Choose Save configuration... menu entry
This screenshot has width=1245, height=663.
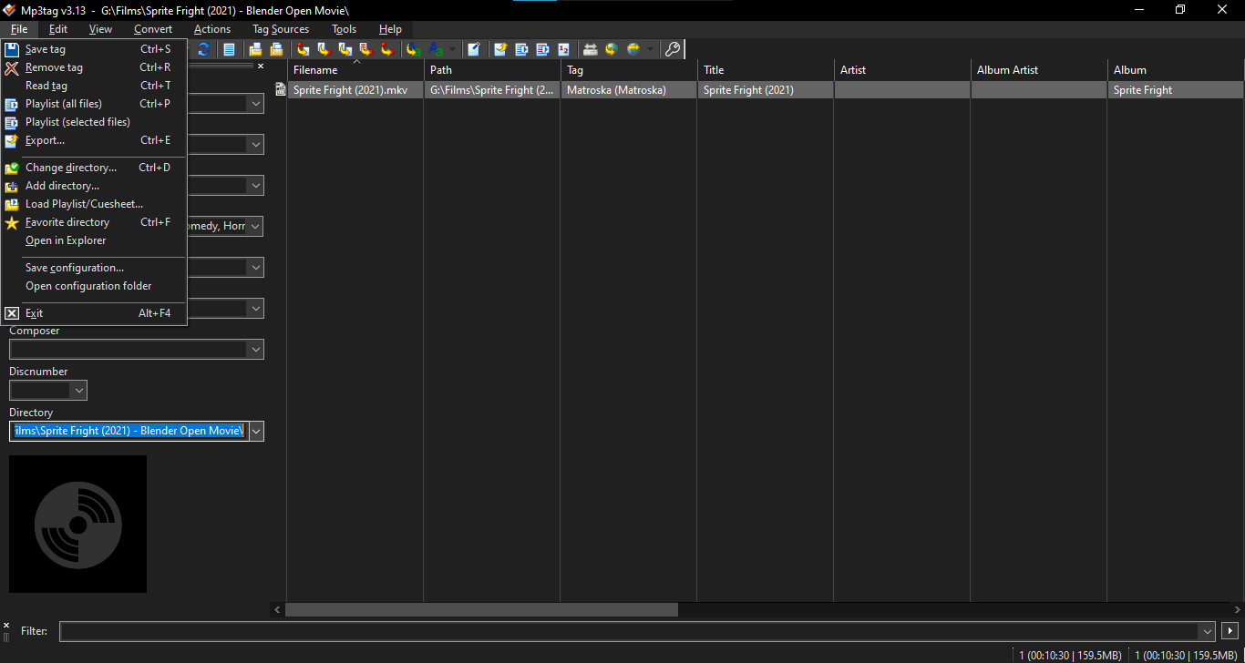tap(94, 268)
